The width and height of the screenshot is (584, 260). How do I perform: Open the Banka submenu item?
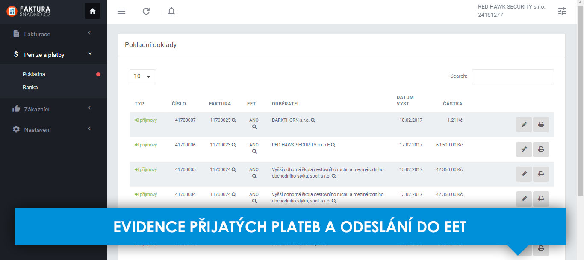(30, 88)
